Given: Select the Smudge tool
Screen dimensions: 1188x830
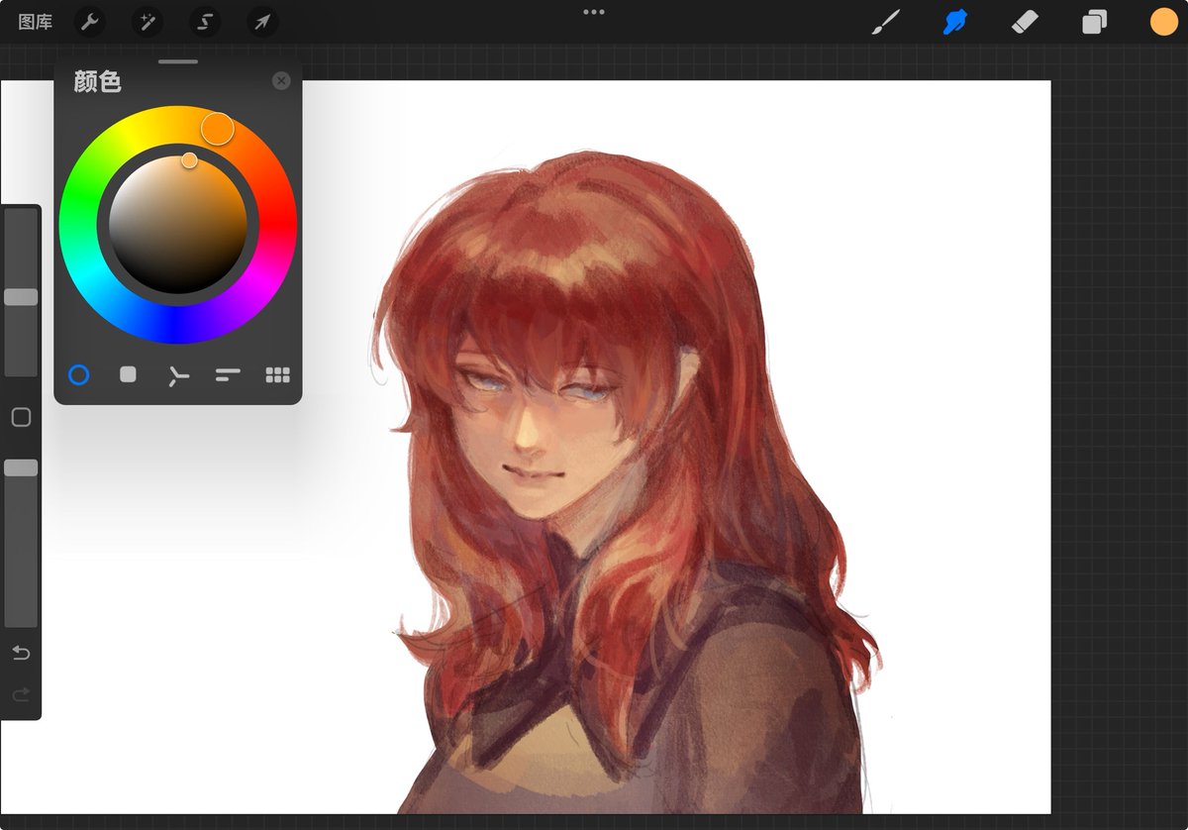Looking at the screenshot, I should click(955, 22).
